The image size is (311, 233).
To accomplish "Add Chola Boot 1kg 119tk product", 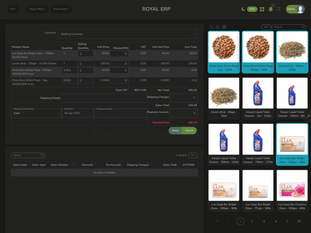I will [224, 52].
